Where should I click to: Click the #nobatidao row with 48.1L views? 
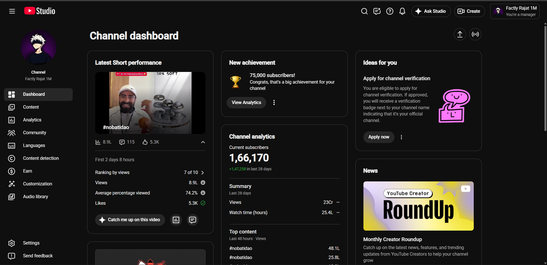click(284, 249)
